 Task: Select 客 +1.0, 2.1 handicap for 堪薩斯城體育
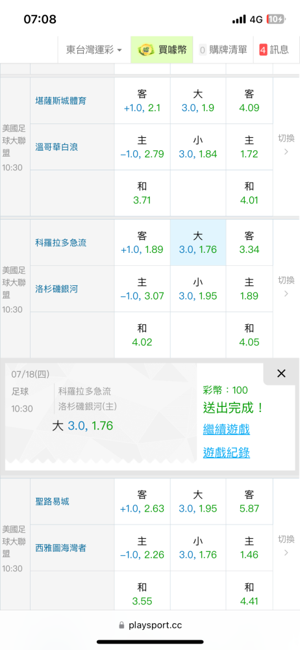pyautogui.click(x=142, y=101)
